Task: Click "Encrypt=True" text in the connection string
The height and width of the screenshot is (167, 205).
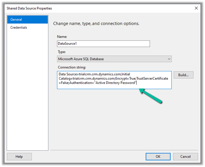Action: tap(126, 78)
